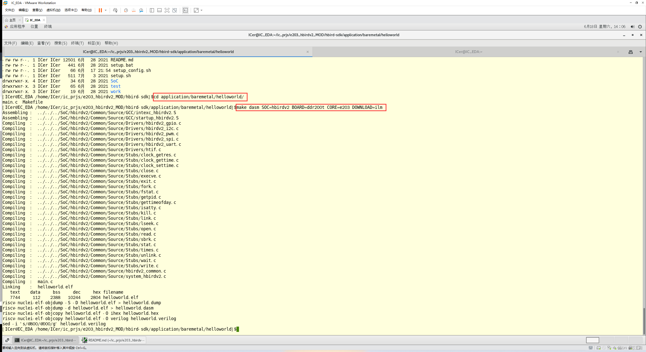Open the 应用程序 applications menu
The width and height of the screenshot is (646, 352).
click(x=17, y=27)
